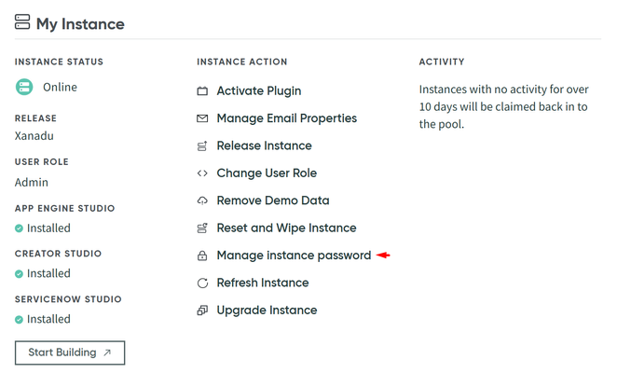617x373 pixels.
Task: Click the Release Instance icon
Action: (202, 146)
